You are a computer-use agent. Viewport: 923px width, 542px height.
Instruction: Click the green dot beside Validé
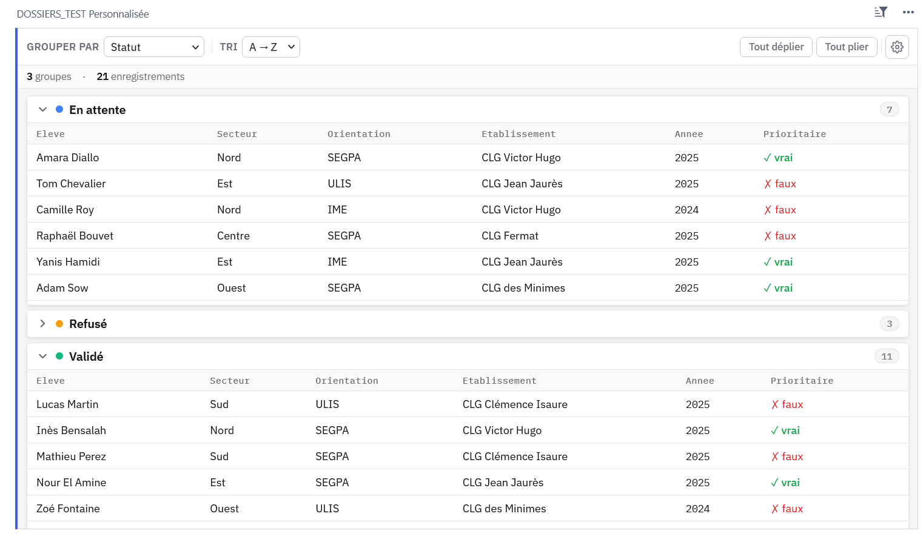(x=59, y=356)
